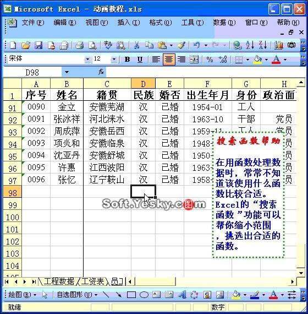Insert WordArt from drawing toolbar
Screen dimensions: 308x314
pos(182,295)
